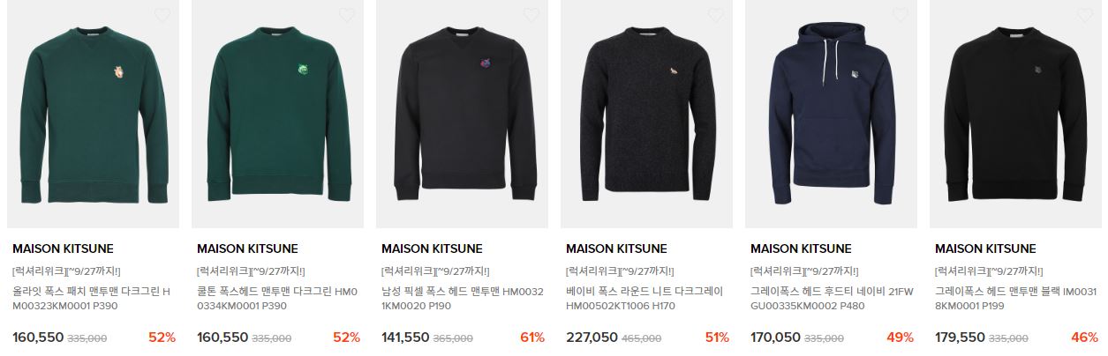
Task: Click the 179,550 price of black sweatshirt
Action: pyautogui.click(x=960, y=337)
